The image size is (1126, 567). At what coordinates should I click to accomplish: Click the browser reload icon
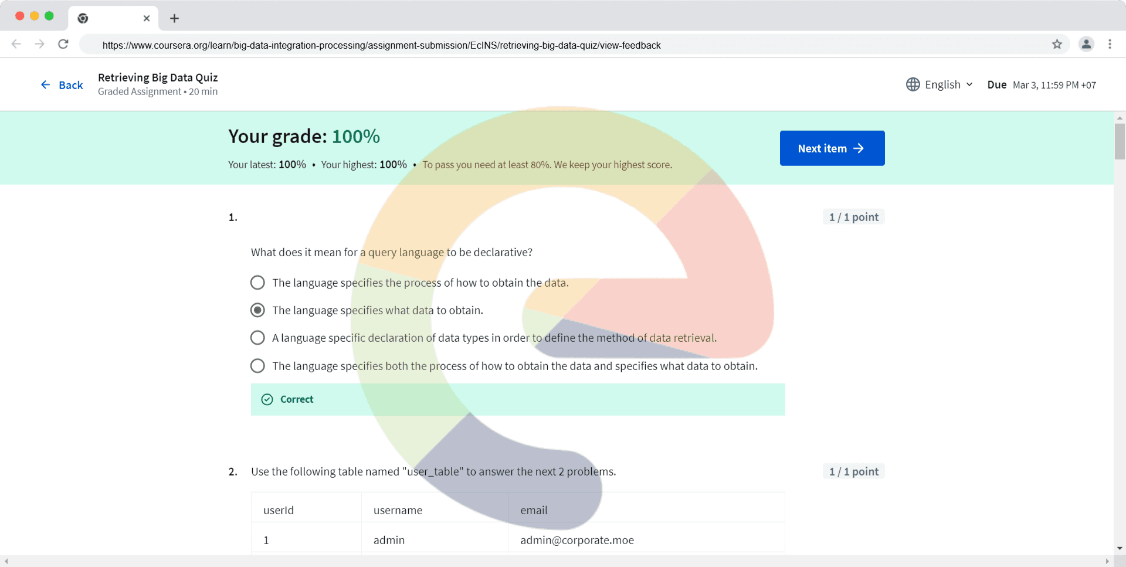(x=63, y=45)
